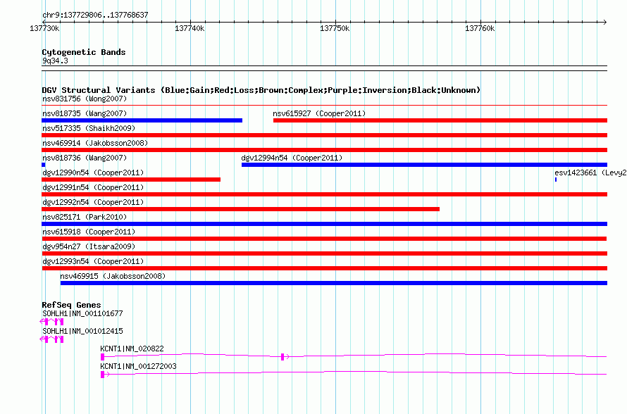Screen dimensions: 627x414
Task: Open the nsv818735 (Wang2007) label
Action: pyautogui.click(x=85, y=113)
